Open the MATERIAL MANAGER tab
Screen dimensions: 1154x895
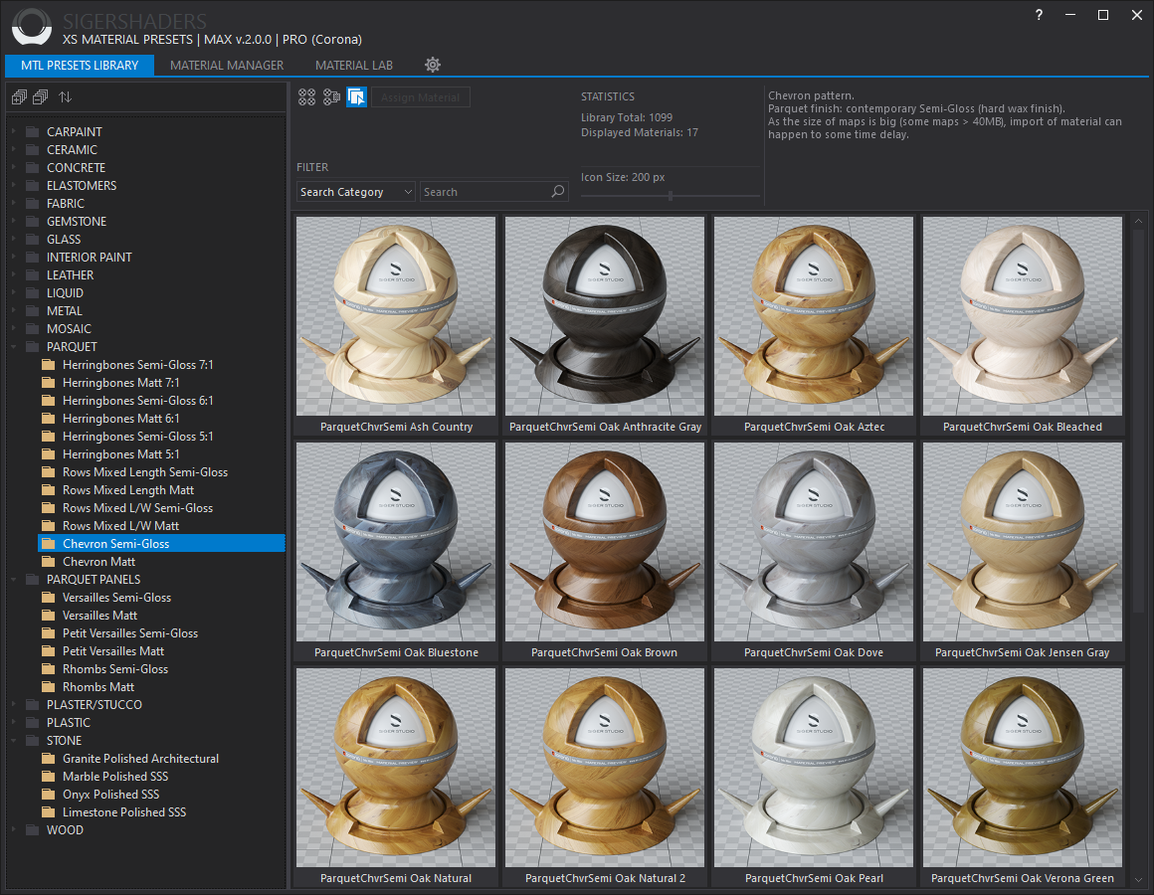click(x=227, y=66)
